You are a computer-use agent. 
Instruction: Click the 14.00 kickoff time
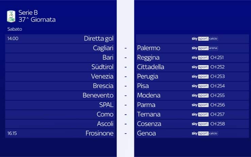point(13,39)
